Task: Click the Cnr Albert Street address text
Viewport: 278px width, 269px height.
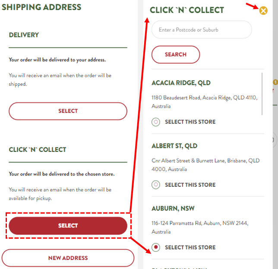Action: point(205,165)
